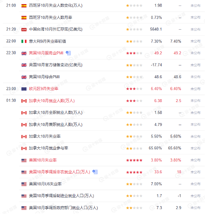Click the US flag beside 美国10月季调后制造业就业人口
Image resolution: width=206 pixels, height=214 pixels.
pos(24,196)
